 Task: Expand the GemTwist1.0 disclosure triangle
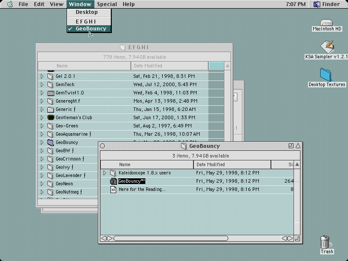click(42, 93)
